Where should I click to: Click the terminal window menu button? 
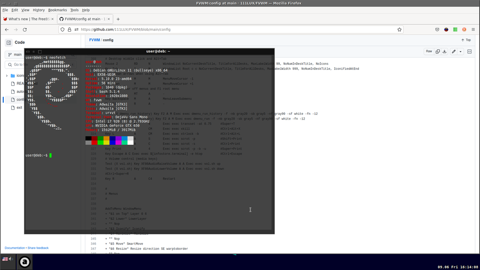point(28,52)
